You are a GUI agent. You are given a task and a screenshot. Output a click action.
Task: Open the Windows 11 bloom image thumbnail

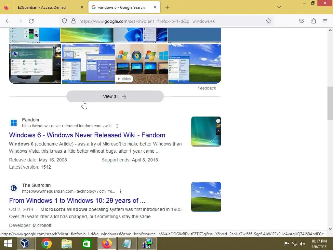[141, 35]
